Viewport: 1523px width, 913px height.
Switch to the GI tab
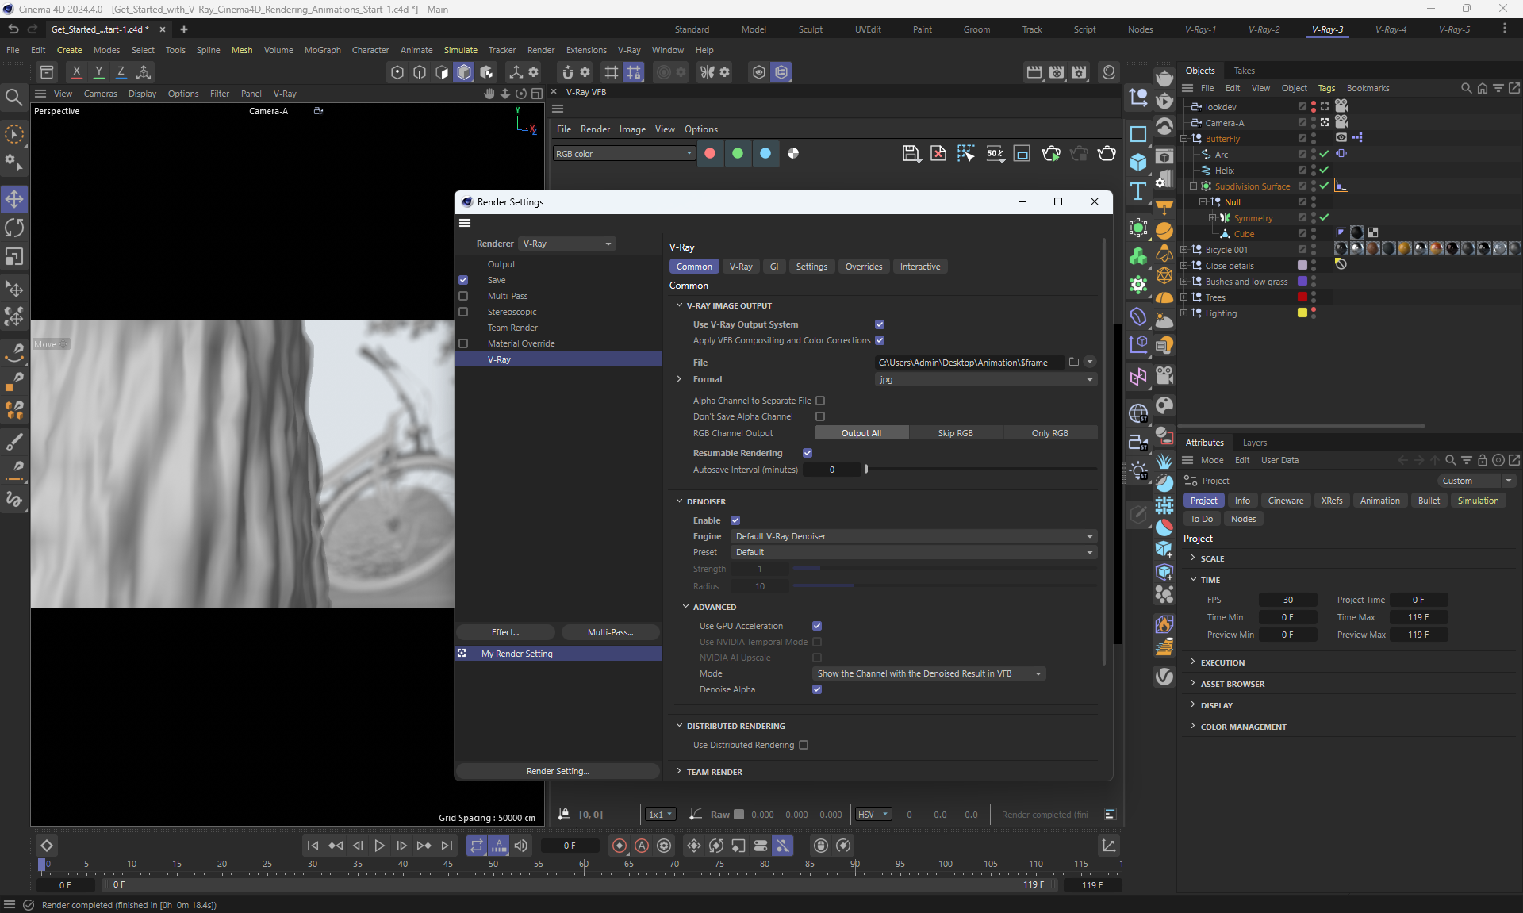point(773,267)
